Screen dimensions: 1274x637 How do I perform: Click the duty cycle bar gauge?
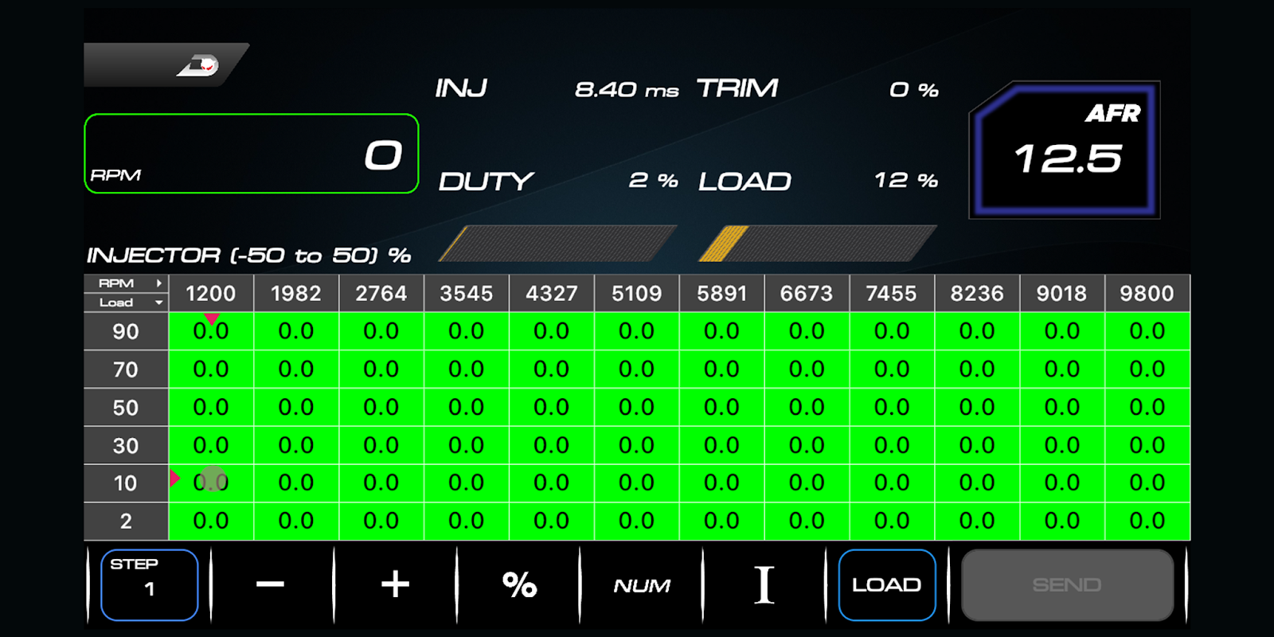[557, 243]
